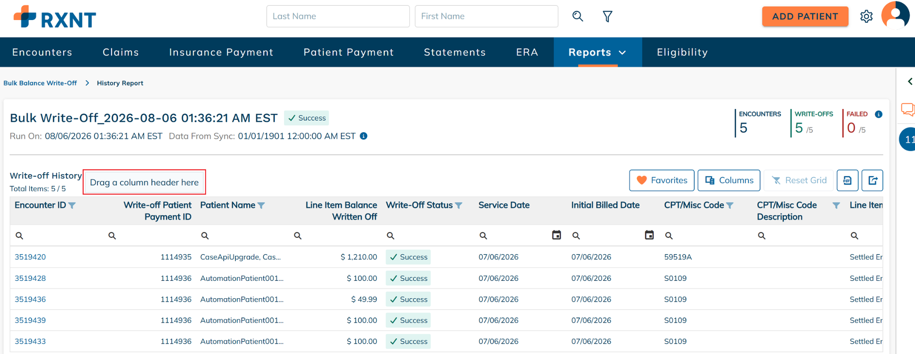
Task: Click the Success badge next to report title
Action: (x=306, y=118)
